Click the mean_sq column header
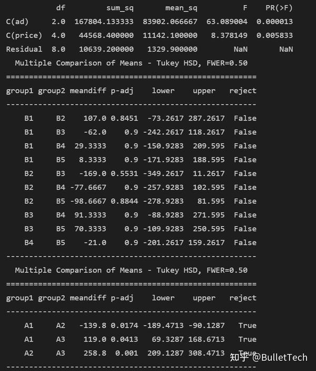316x371 pixels. pos(181,8)
